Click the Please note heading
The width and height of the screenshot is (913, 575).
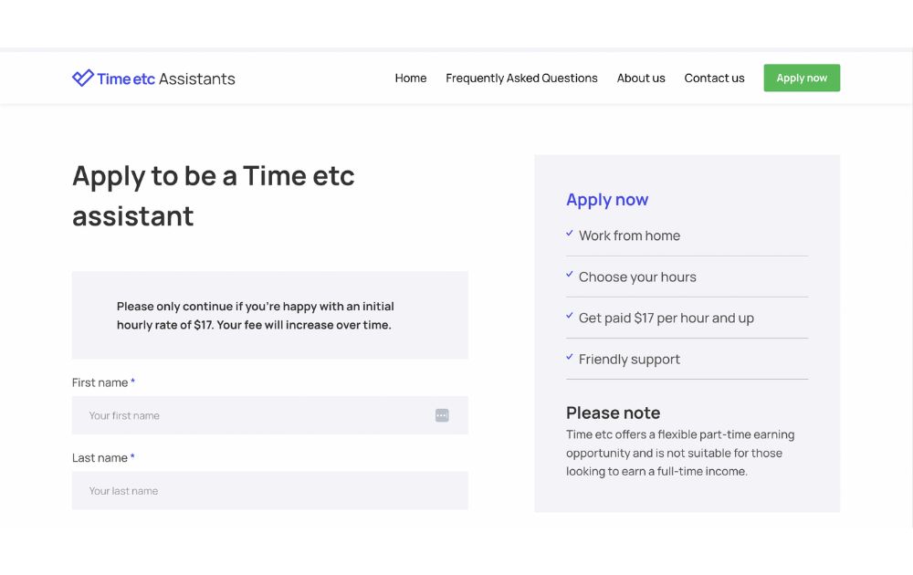click(613, 413)
